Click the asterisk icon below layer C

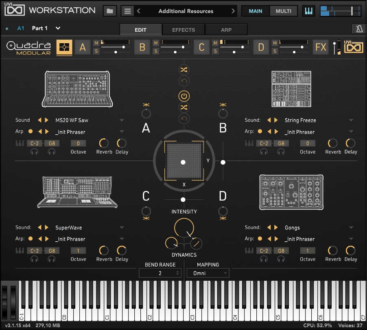click(146, 219)
